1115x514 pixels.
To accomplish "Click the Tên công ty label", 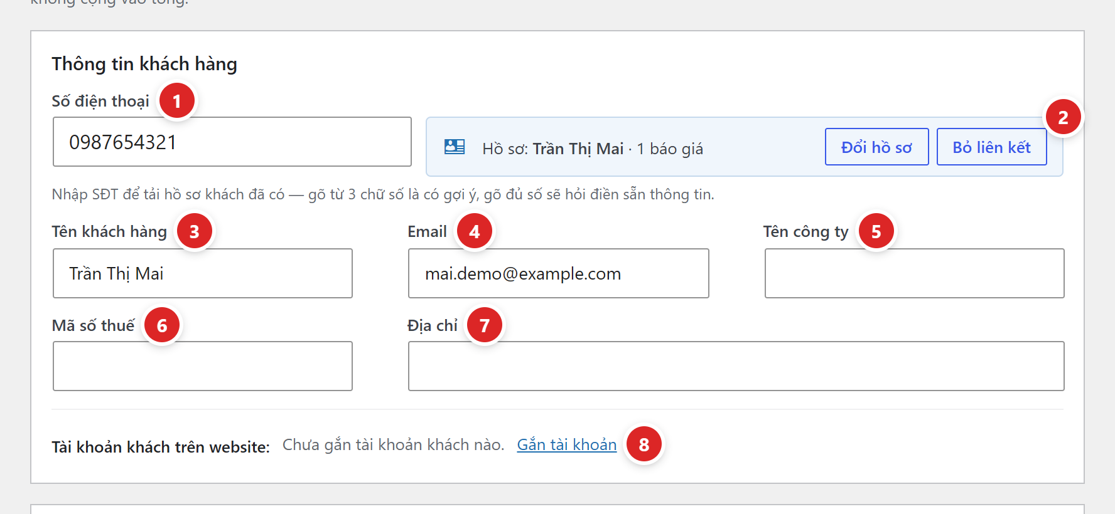I will pos(806,232).
